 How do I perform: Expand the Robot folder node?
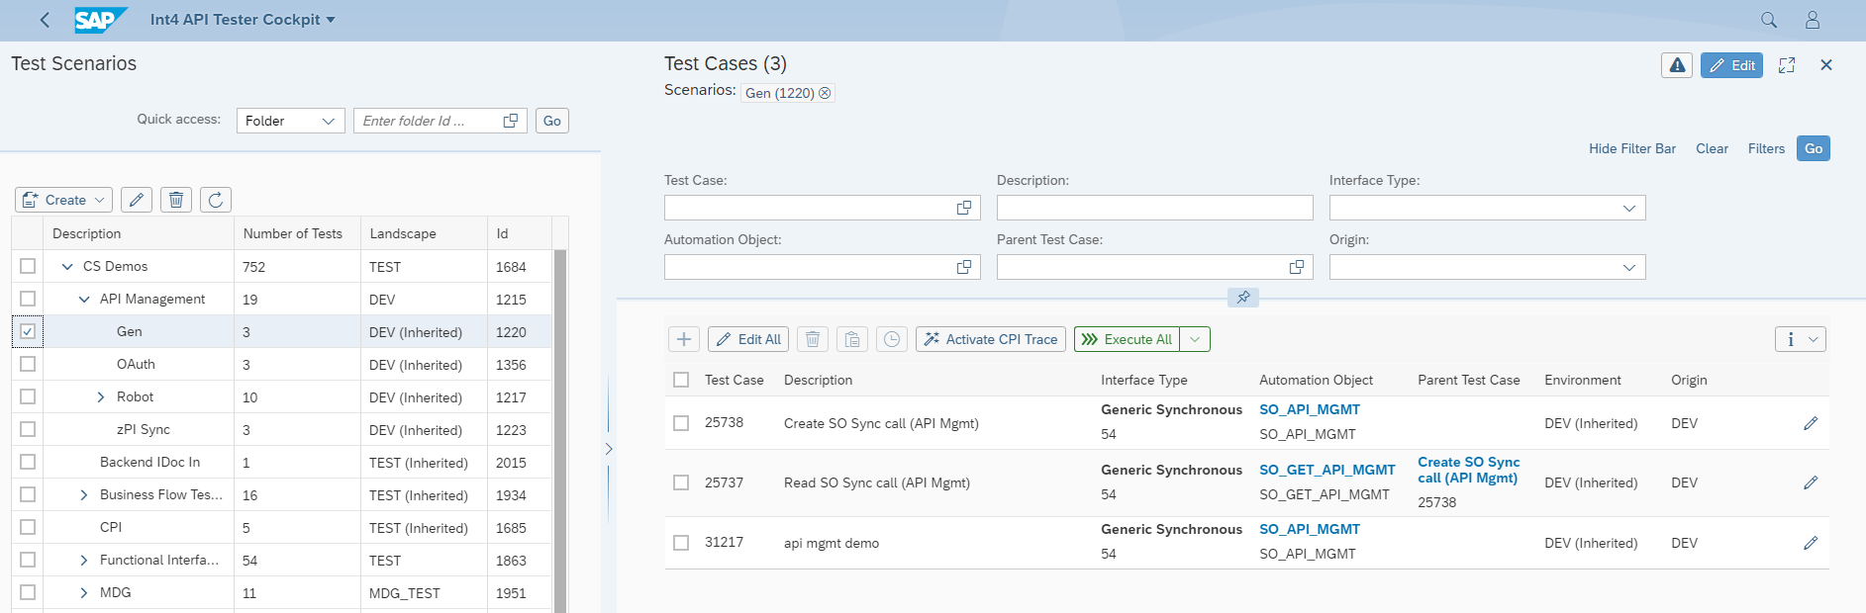(x=100, y=396)
